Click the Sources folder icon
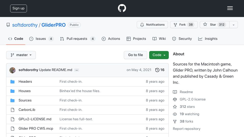This screenshot has width=244, height=137. click(12, 100)
